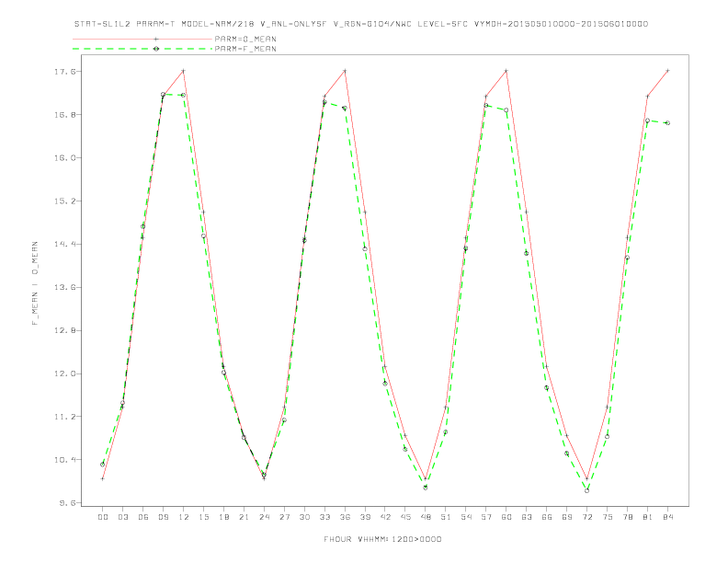
Task: Click the PARM=O_MEAN legend label
Action: click(245, 39)
